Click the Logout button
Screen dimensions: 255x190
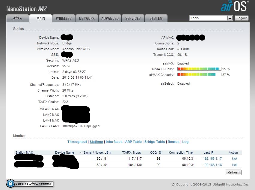pyautogui.click(x=242, y=18)
